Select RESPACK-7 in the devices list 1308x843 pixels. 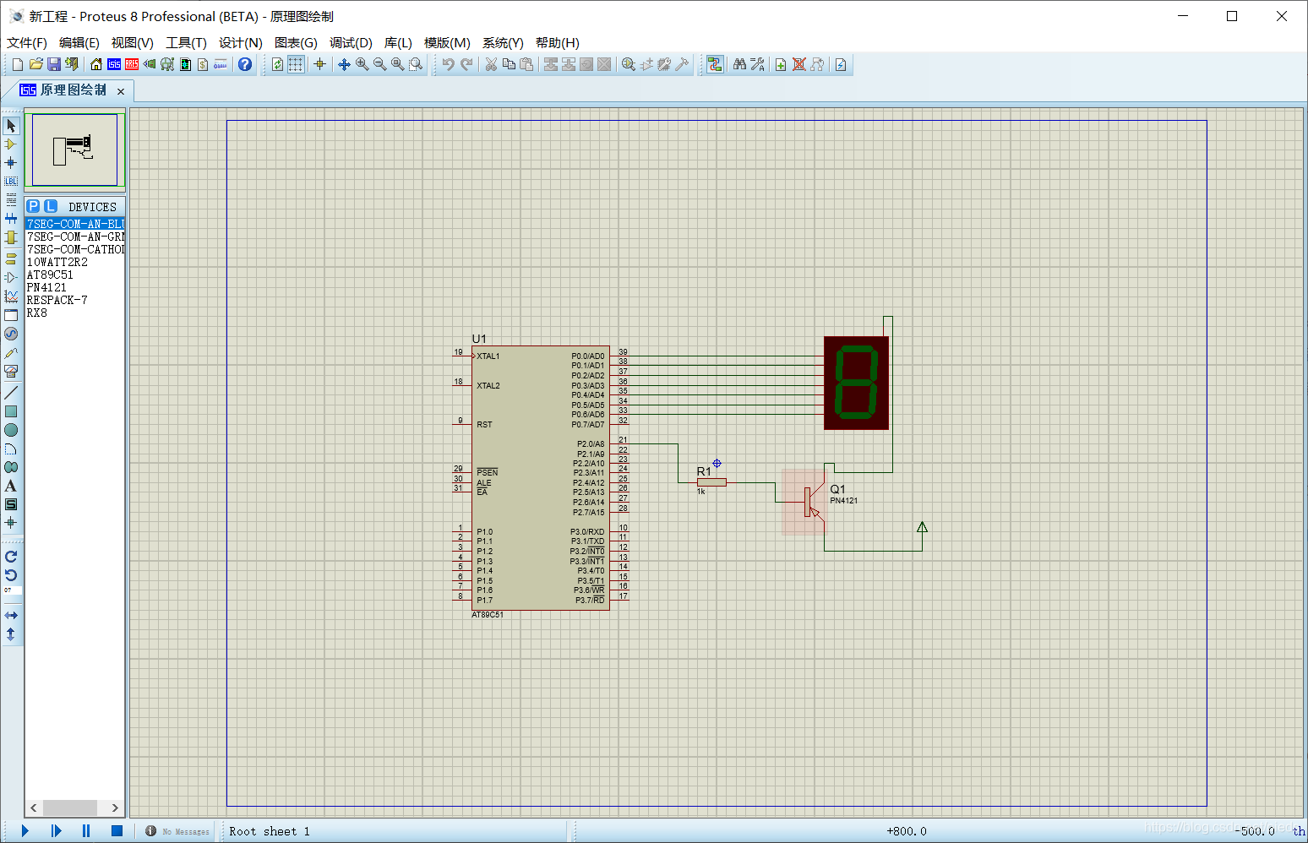(75, 300)
